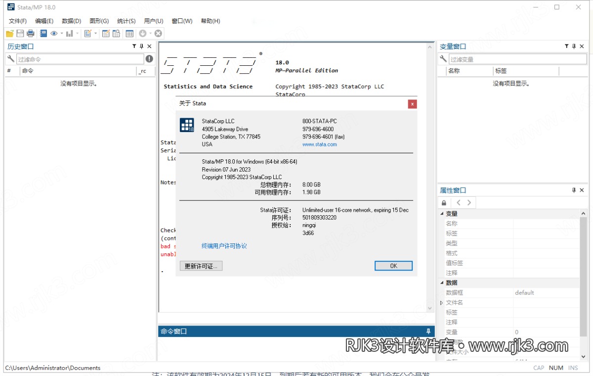Open the 文件(F) menu

tap(18, 21)
